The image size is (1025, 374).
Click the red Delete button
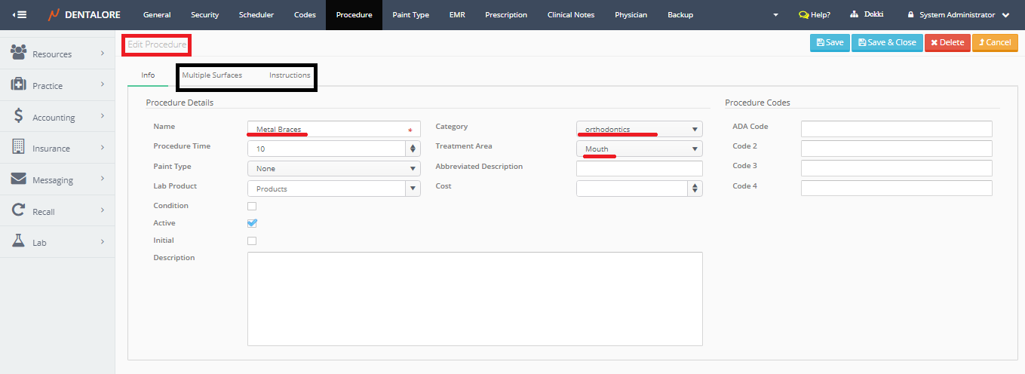947,43
